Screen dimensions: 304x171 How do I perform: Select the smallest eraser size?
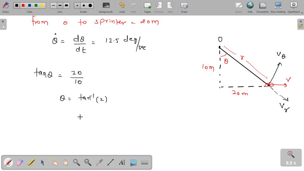coord(77,5)
